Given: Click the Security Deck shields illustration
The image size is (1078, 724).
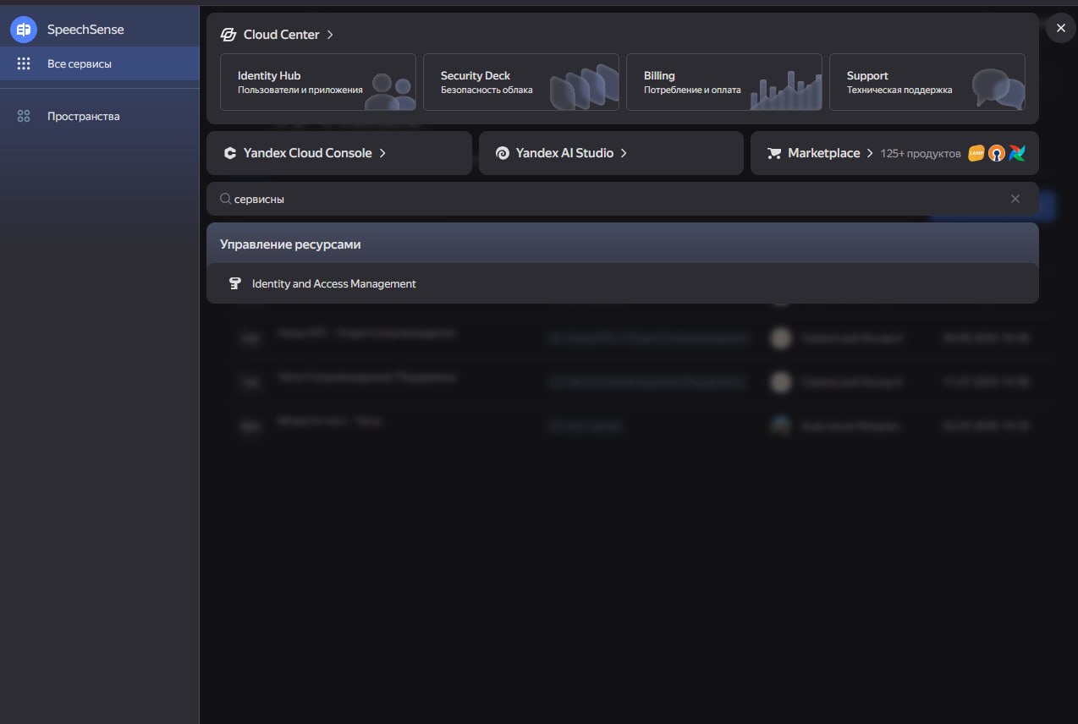Looking at the screenshot, I should (x=584, y=87).
